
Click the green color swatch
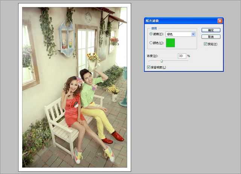[170, 43]
